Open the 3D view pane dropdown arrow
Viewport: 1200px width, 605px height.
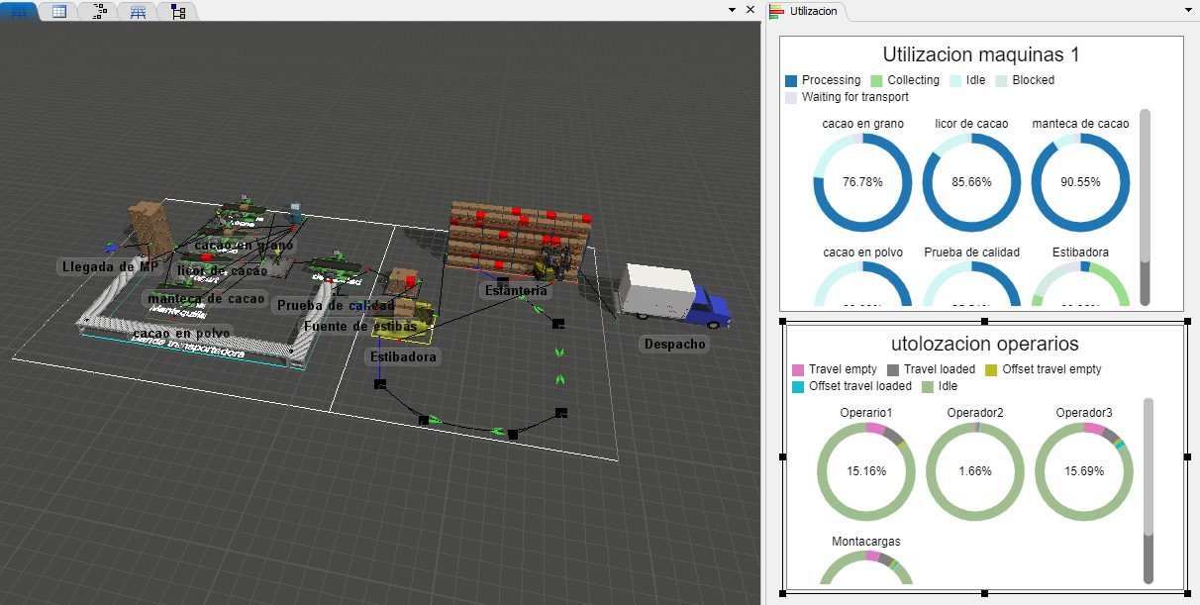(732, 9)
